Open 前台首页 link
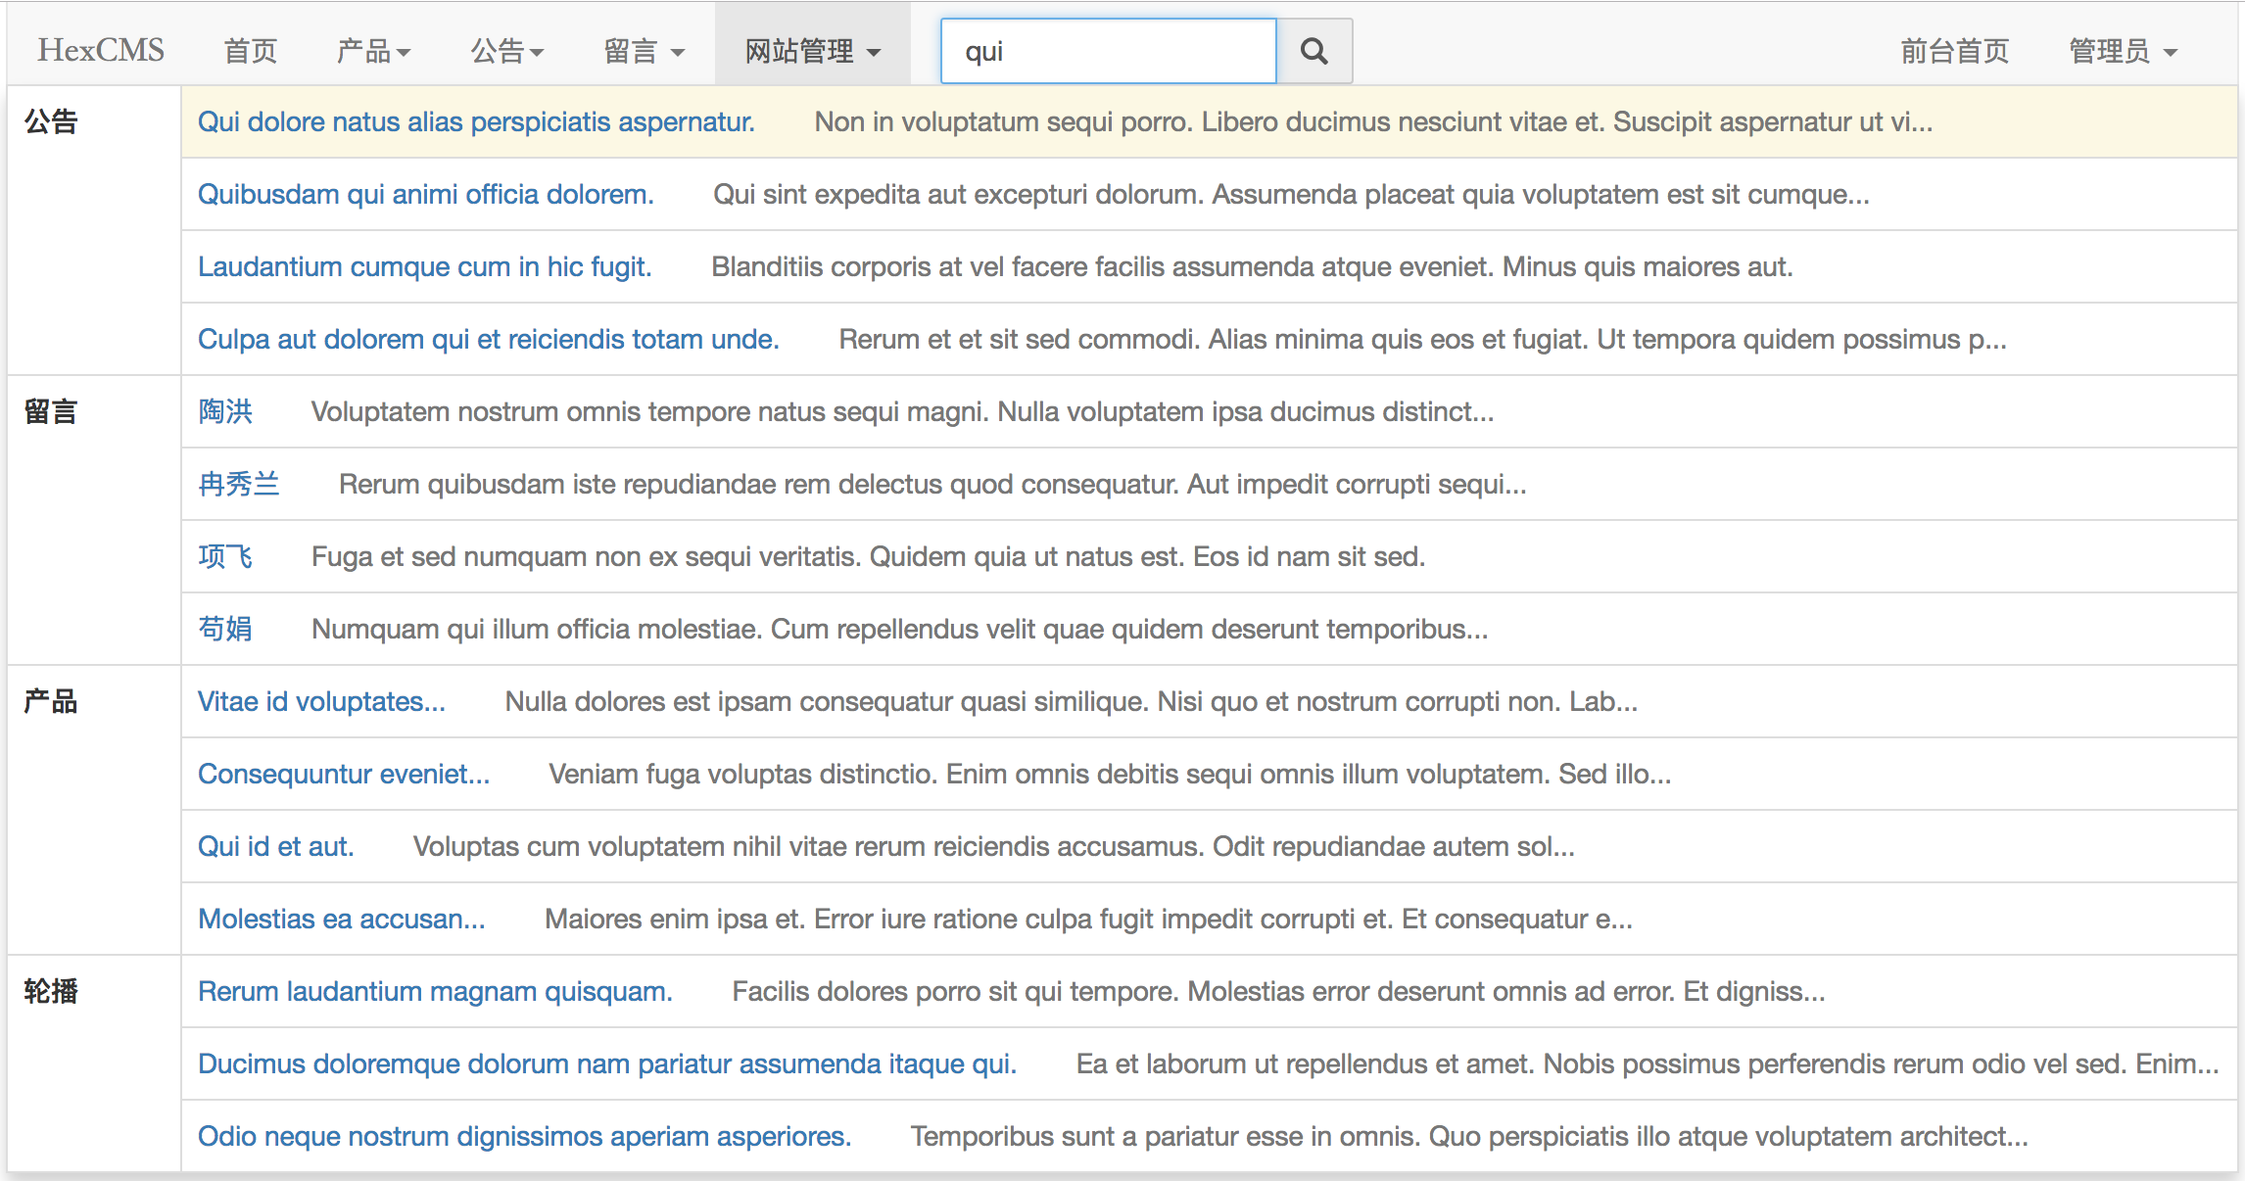Screen dimensions: 2245x1181 pos(1954,51)
